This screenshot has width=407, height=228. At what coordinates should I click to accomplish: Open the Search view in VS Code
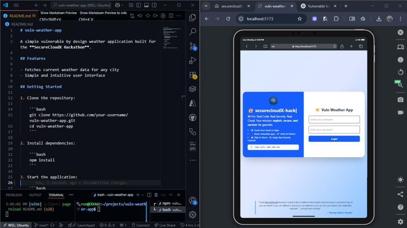coord(192,32)
